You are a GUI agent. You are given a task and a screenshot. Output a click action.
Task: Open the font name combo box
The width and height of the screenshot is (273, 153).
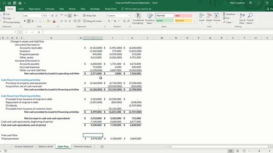click(32, 16)
